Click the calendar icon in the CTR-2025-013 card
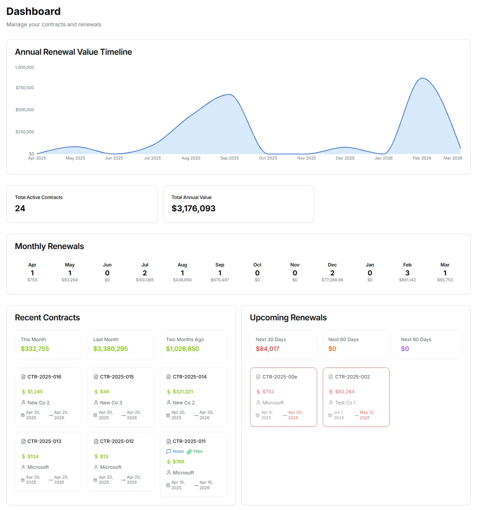 (23, 480)
